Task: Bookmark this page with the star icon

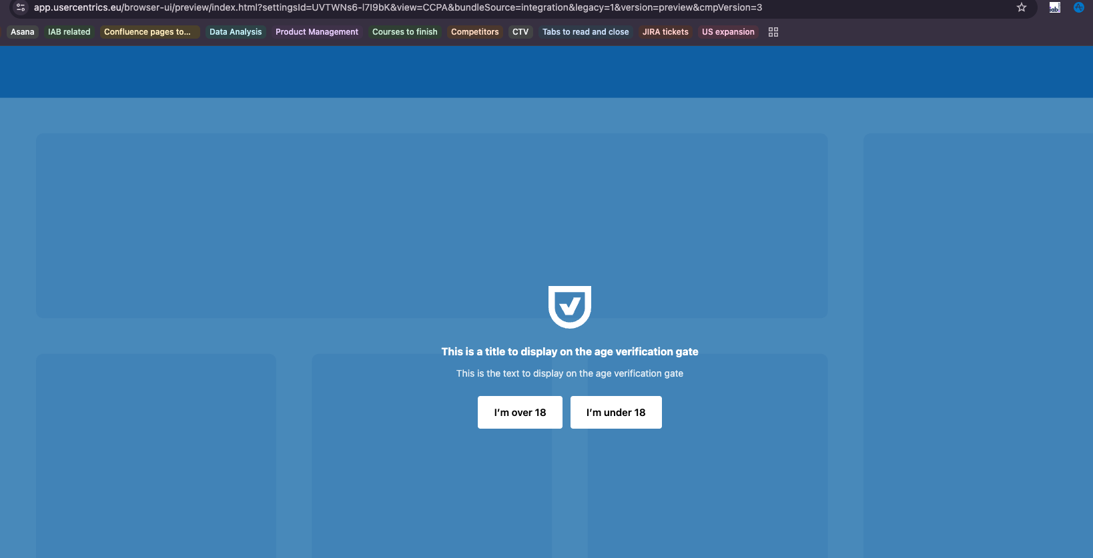Action: coord(1022,7)
